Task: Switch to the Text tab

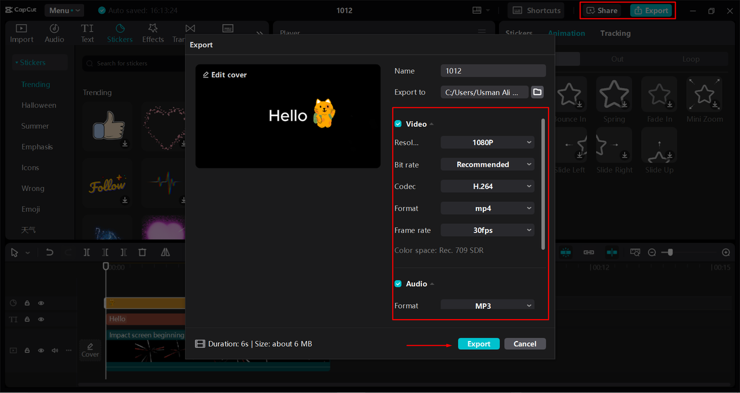Action: pos(87,33)
